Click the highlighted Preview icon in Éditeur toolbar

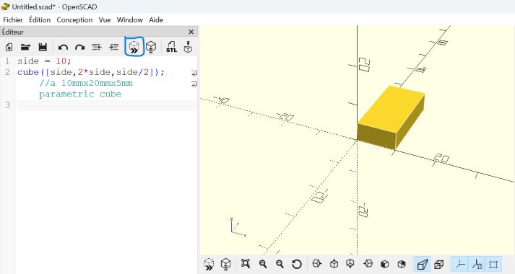pyautogui.click(x=134, y=47)
